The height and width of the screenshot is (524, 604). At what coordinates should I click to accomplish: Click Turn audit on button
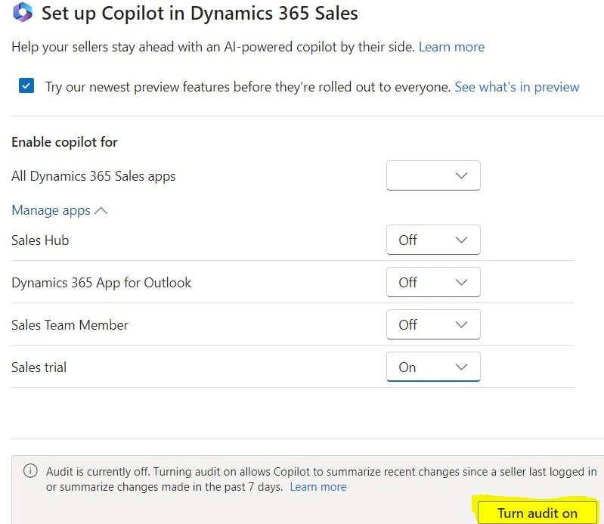point(537,513)
